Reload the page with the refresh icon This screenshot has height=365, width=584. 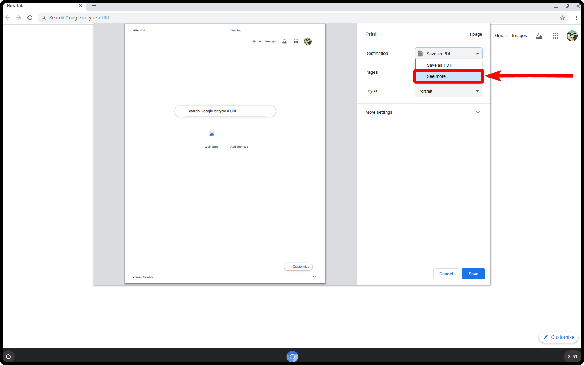click(30, 18)
